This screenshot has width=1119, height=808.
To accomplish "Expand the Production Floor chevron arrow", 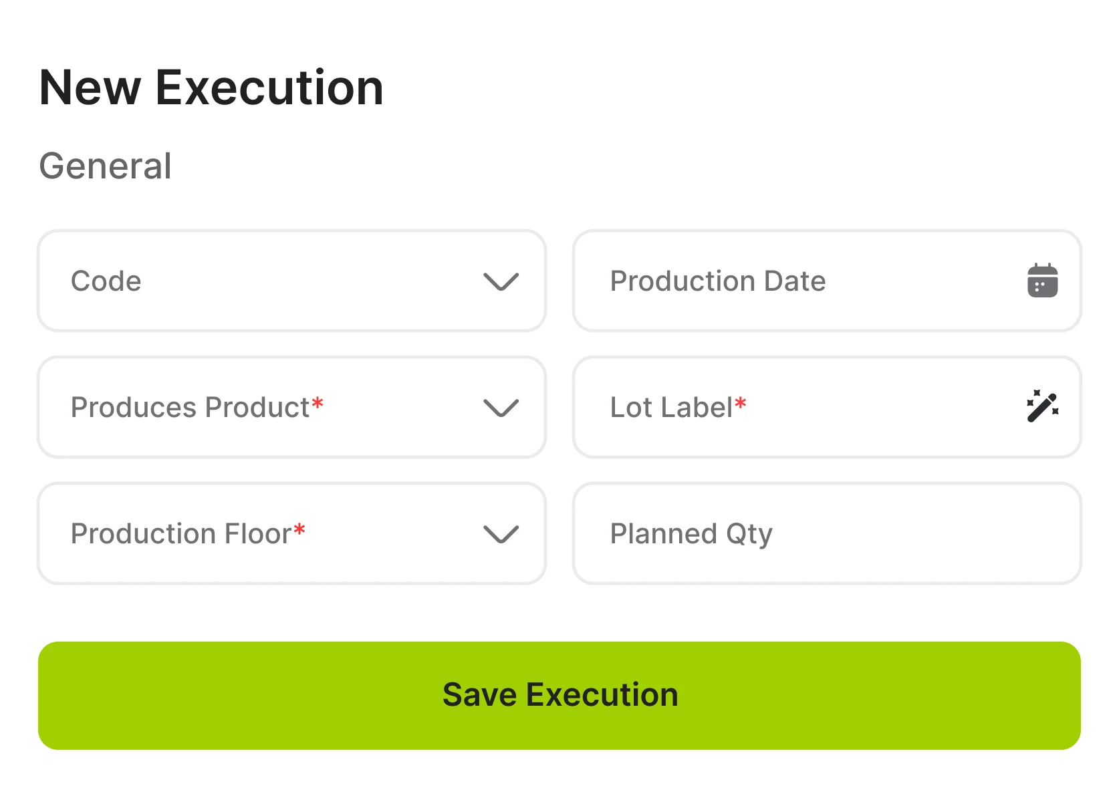I will [x=501, y=534].
